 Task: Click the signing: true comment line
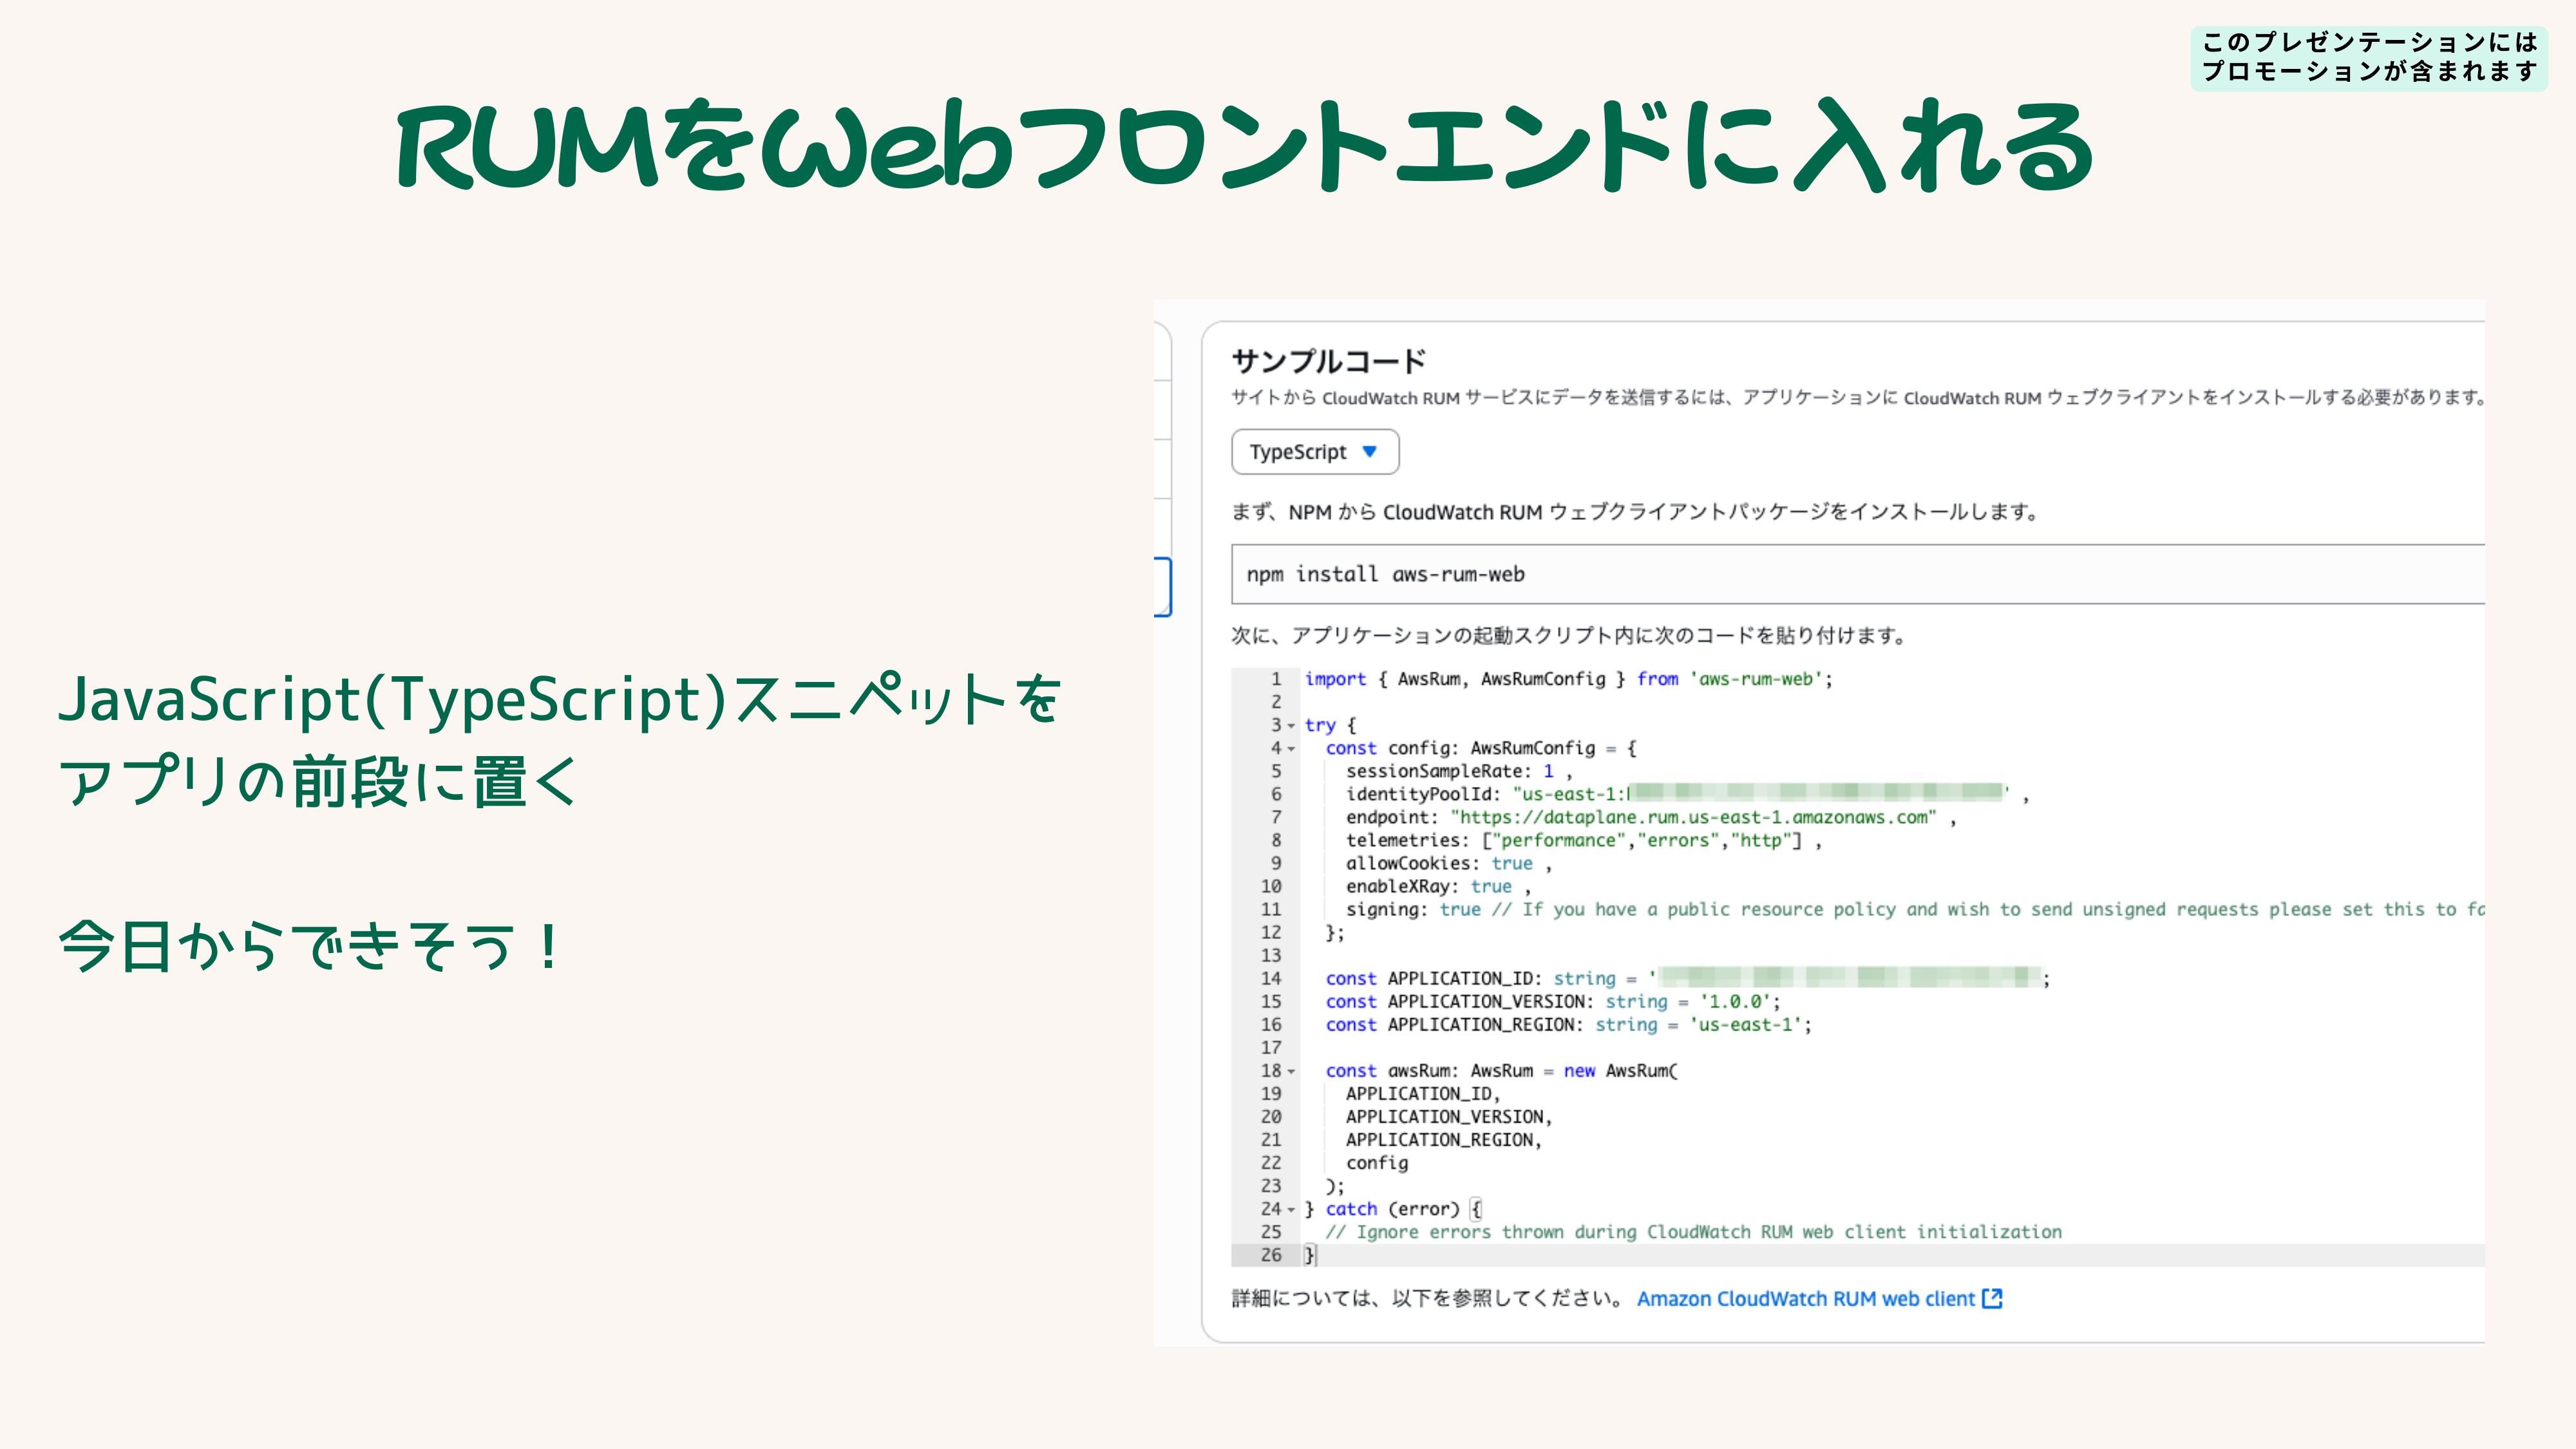click(x=1914, y=909)
